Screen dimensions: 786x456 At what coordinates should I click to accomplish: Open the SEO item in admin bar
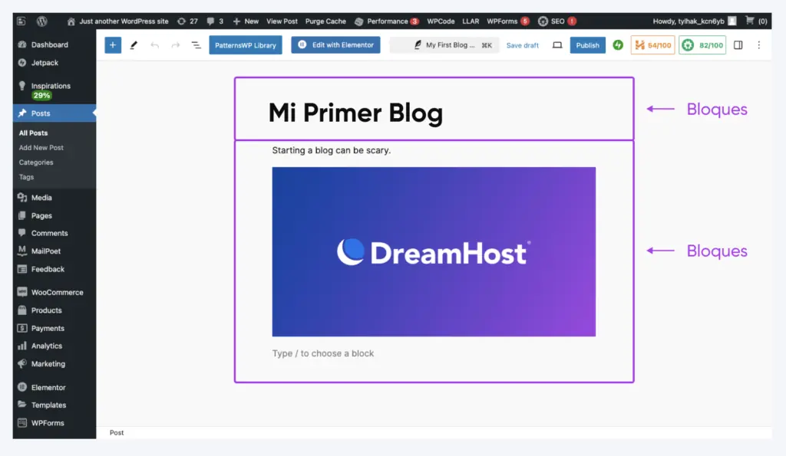point(557,21)
